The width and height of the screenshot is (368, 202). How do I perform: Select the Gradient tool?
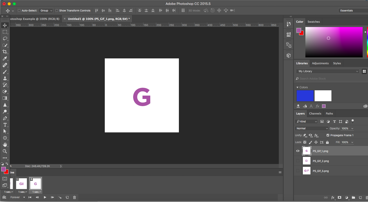click(x=5, y=98)
